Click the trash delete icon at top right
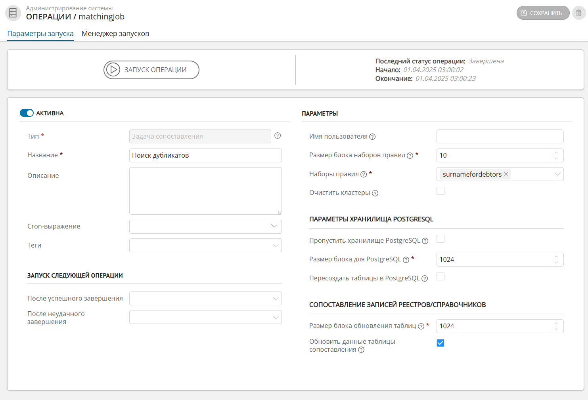Viewport: 588px width, 400px height. point(578,13)
